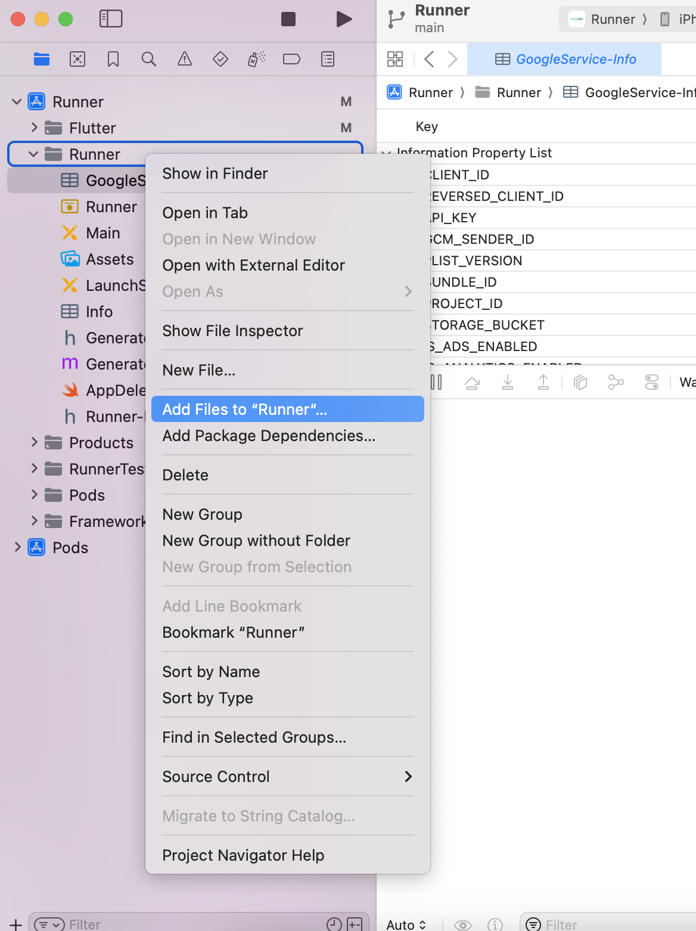Choose Add Files to "Runner"…
696x931 pixels.
click(x=288, y=409)
